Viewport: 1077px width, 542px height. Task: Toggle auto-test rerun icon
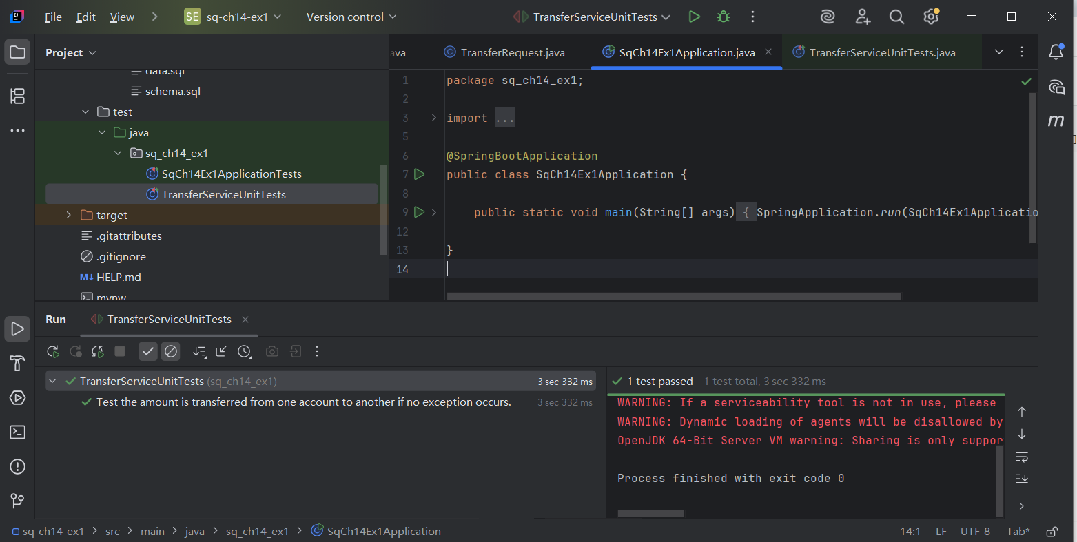coord(98,352)
